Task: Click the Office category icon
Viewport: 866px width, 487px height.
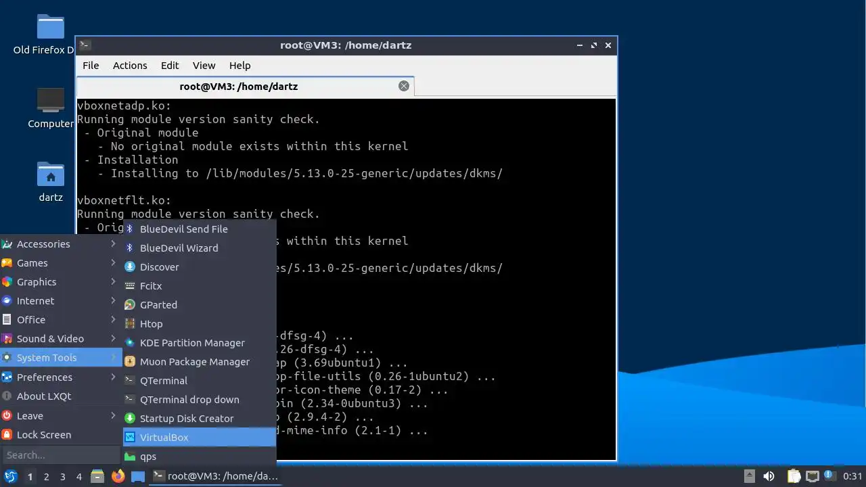Action: click(x=7, y=320)
